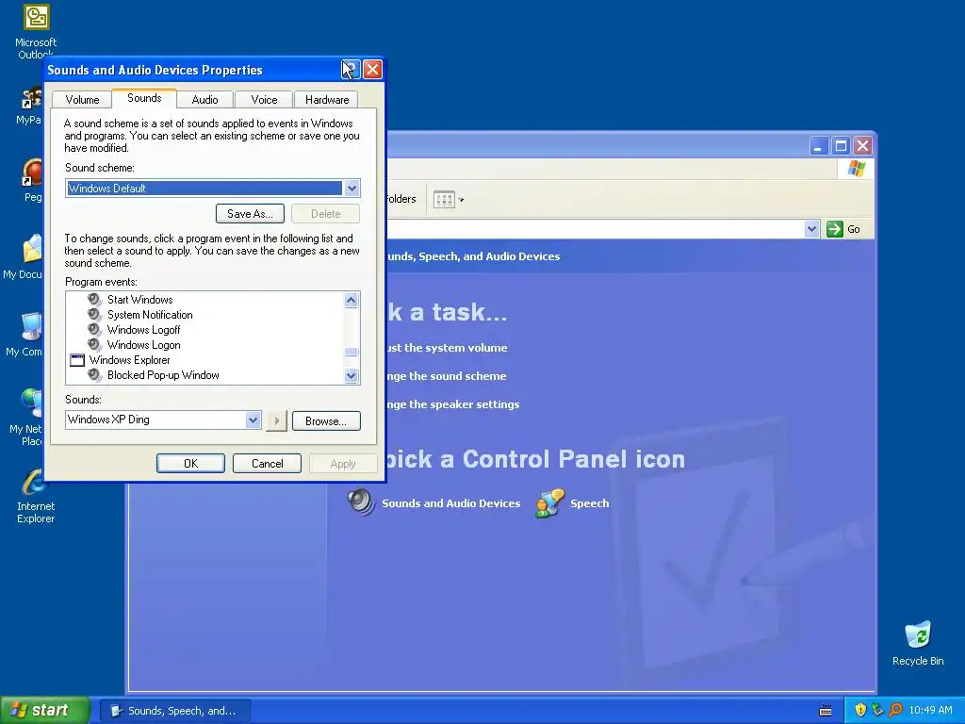The image size is (965, 724).
Task: Click the program events scroll down arrow
Action: pos(351,375)
